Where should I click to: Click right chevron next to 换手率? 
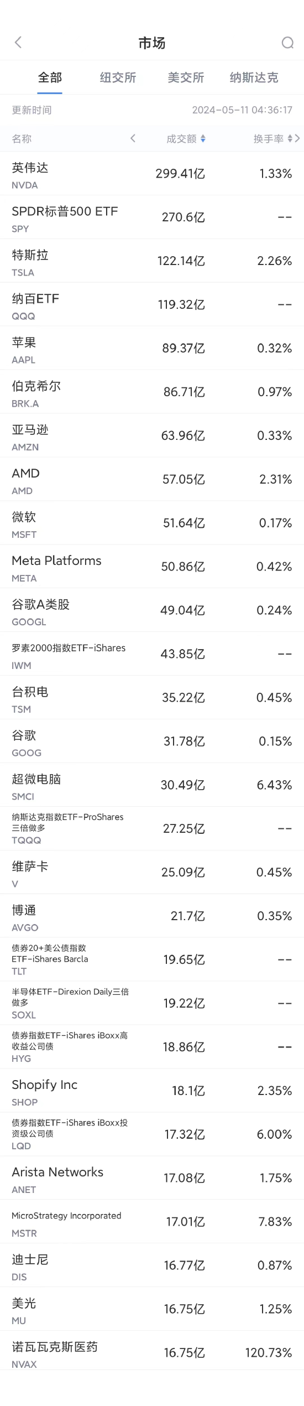click(298, 138)
